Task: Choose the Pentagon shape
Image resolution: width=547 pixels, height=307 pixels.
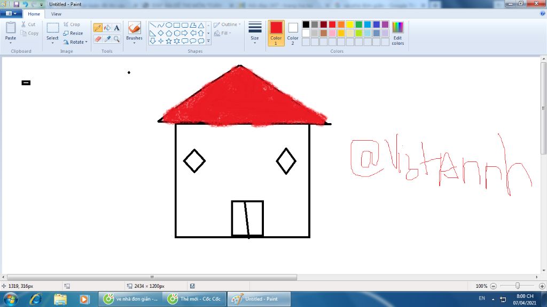Action: [x=169, y=34]
